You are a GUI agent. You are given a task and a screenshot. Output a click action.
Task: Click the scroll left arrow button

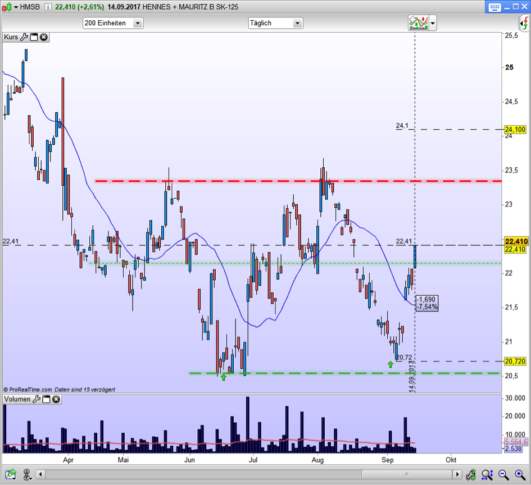(x=40, y=474)
